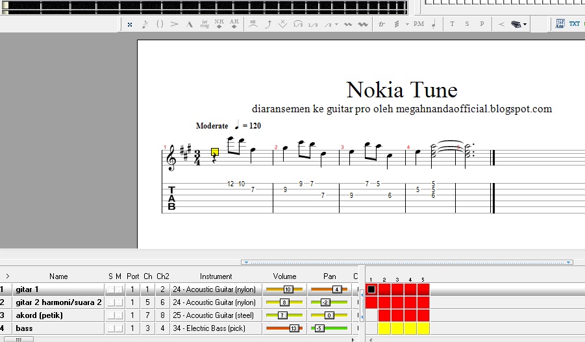The height and width of the screenshot is (342, 585).
Task: Mute the akord (petik) track
Action: [119, 315]
